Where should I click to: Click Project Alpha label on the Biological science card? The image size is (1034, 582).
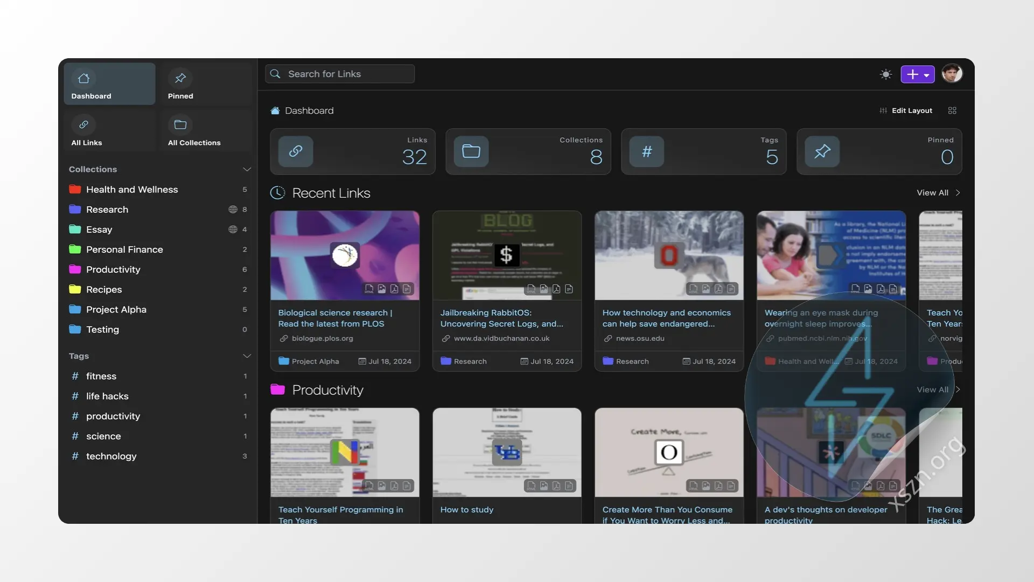[309, 362]
